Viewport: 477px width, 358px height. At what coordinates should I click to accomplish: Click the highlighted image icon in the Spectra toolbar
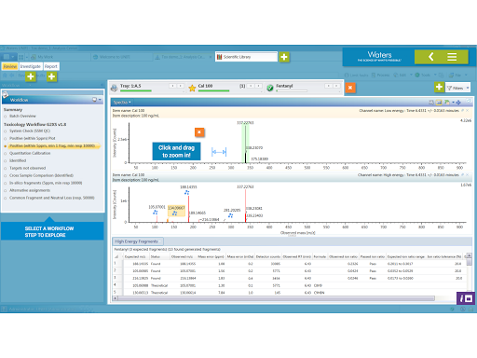pos(439,102)
